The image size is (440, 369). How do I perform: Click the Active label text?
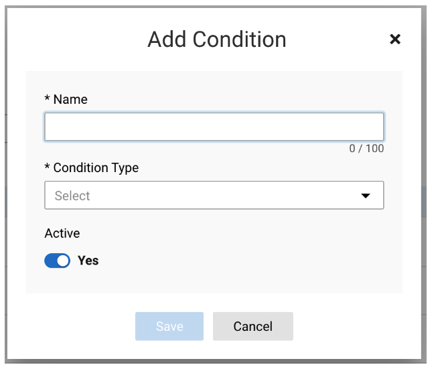[x=62, y=233]
